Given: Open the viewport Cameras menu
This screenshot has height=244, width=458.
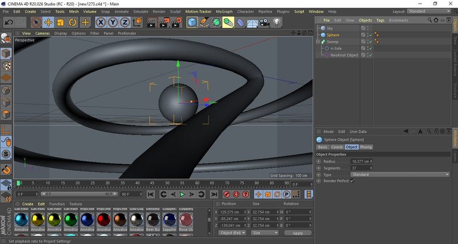Looking at the screenshot, I should (42, 33).
